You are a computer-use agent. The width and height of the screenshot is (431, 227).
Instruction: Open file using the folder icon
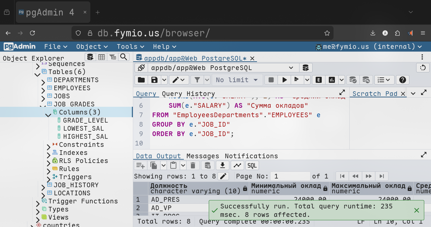141,80
